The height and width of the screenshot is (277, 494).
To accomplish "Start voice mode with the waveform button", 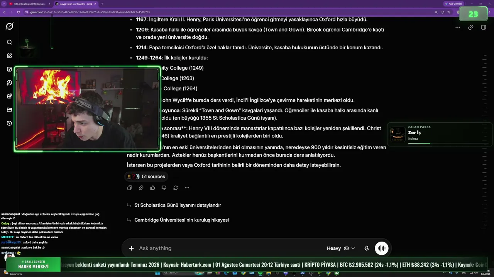I will point(382,249).
